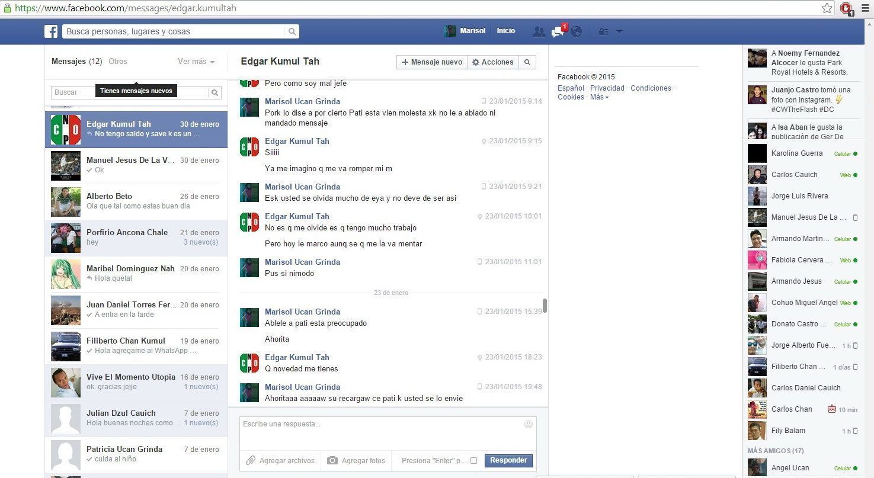Chat with Fabiola Cervera in sidebar
Viewport: 874px width, 478px height.
click(x=803, y=260)
